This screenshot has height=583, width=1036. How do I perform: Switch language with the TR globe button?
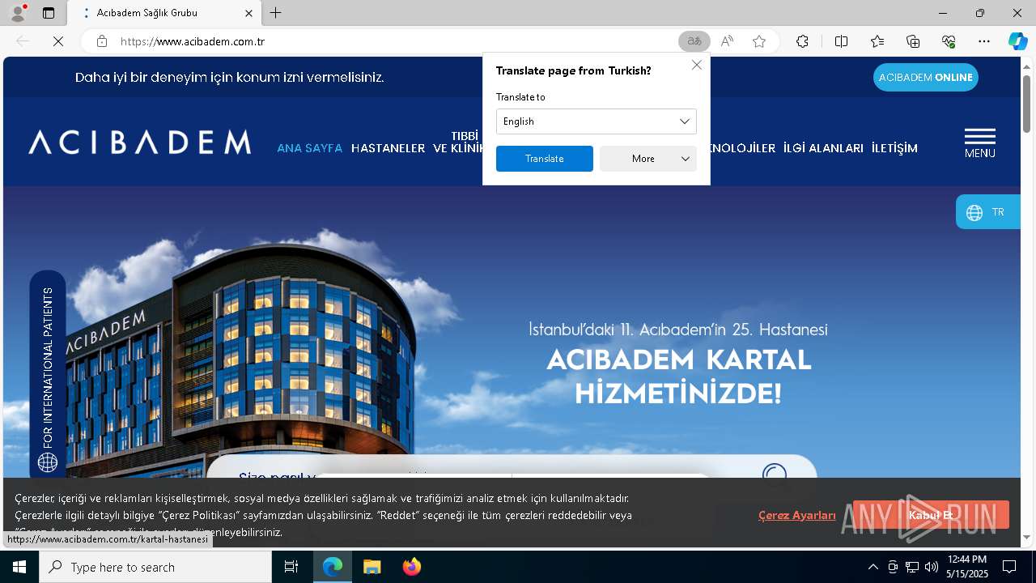(987, 212)
